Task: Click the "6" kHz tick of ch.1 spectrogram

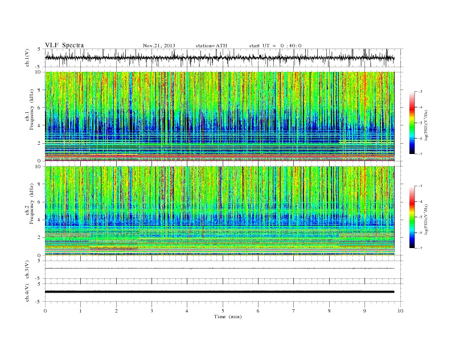Action: 39,108
